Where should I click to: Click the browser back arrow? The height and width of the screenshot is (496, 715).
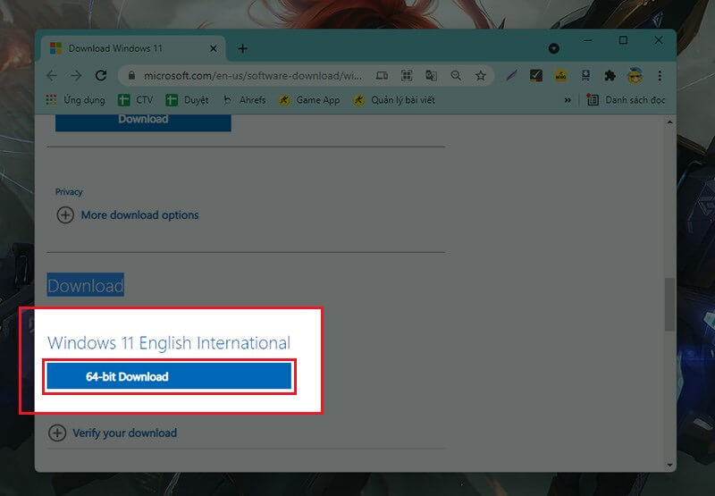52,76
